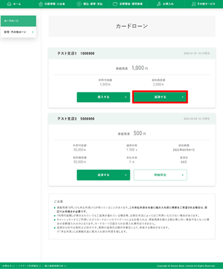Click the external link icon beside 個人情報保護方針
223x269 pixels.
(65, 266)
